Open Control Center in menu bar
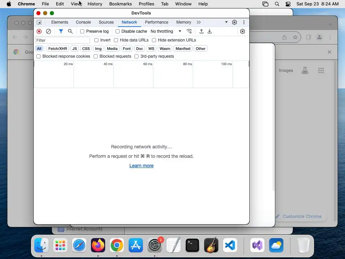This screenshot has height=259, width=345. (288, 4)
